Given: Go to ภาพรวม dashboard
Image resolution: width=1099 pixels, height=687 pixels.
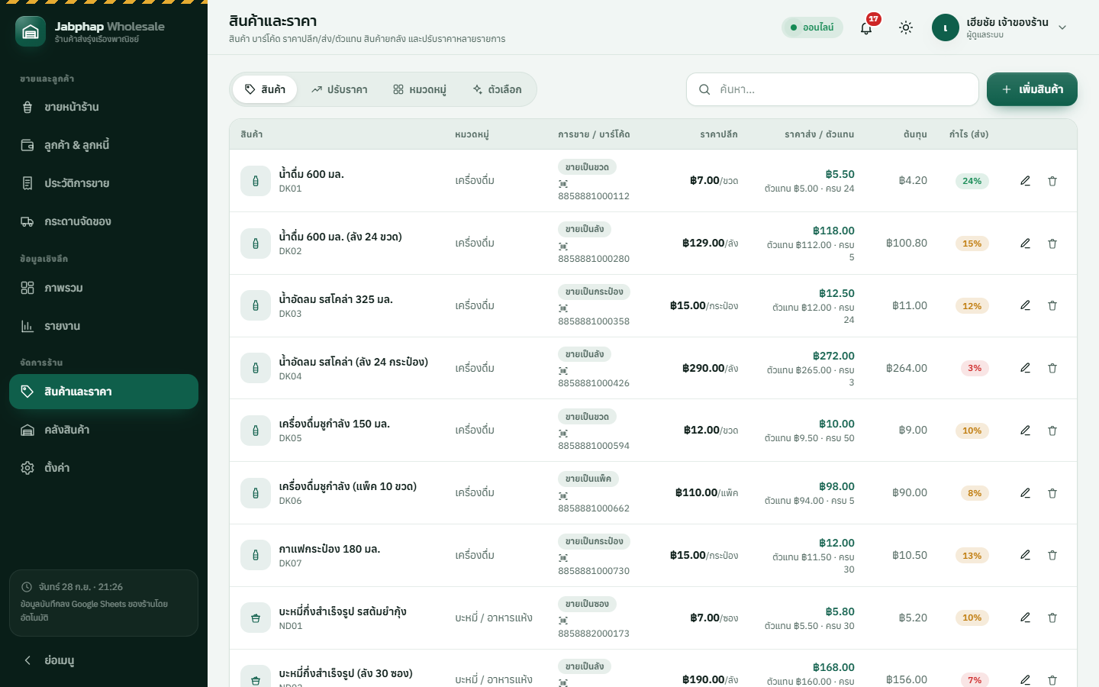Looking at the screenshot, I should tap(104, 288).
